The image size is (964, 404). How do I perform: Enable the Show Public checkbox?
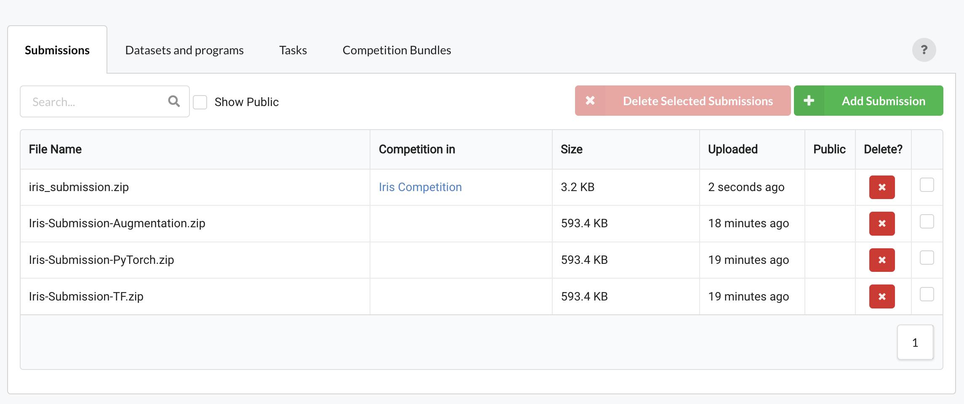click(x=200, y=102)
